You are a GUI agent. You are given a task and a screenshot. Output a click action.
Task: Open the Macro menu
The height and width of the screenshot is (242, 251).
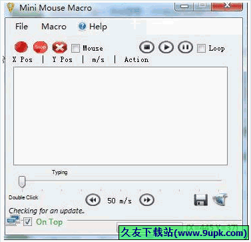pyautogui.click(x=54, y=27)
